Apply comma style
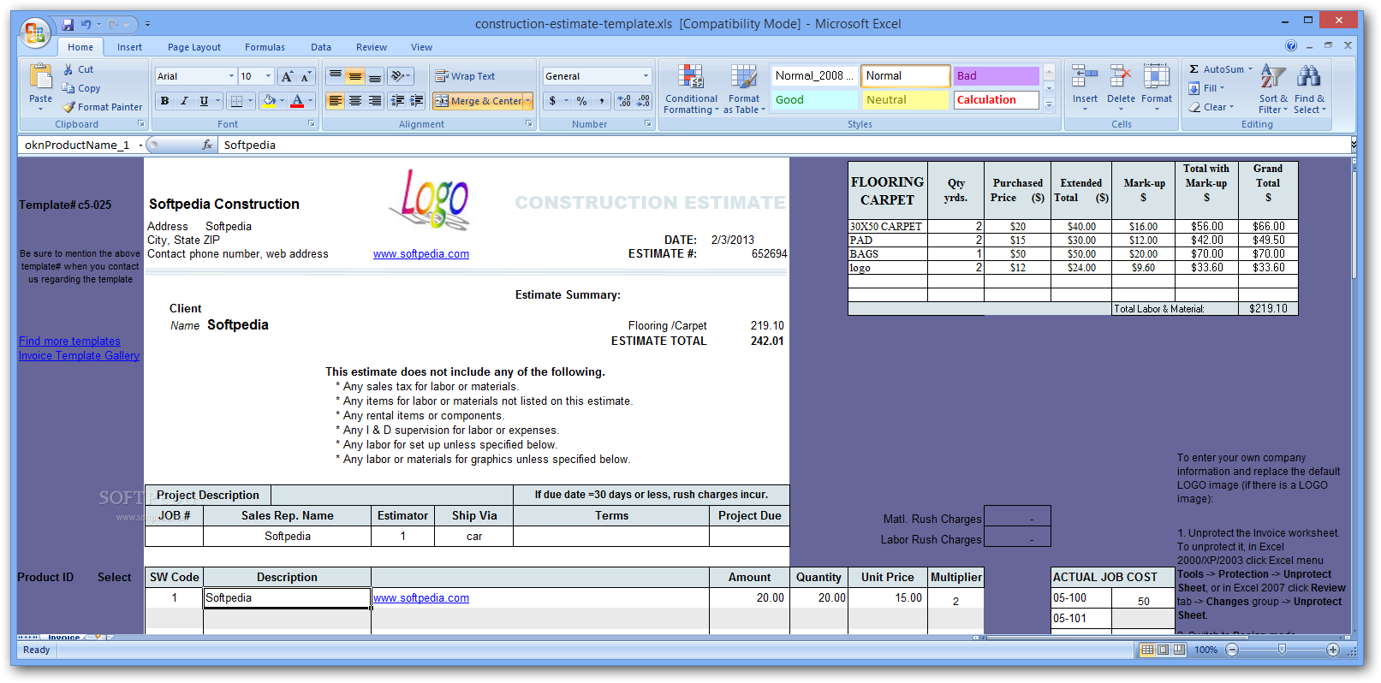 602,101
